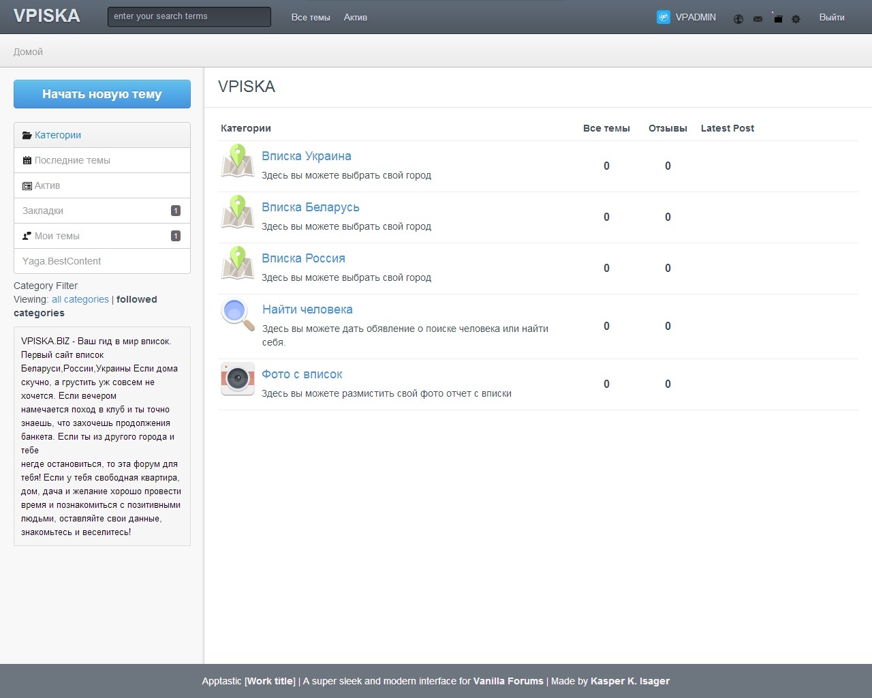This screenshot has width=872, height=698.
Task: Click the Latest Post column header
Action: click(728, 128)
